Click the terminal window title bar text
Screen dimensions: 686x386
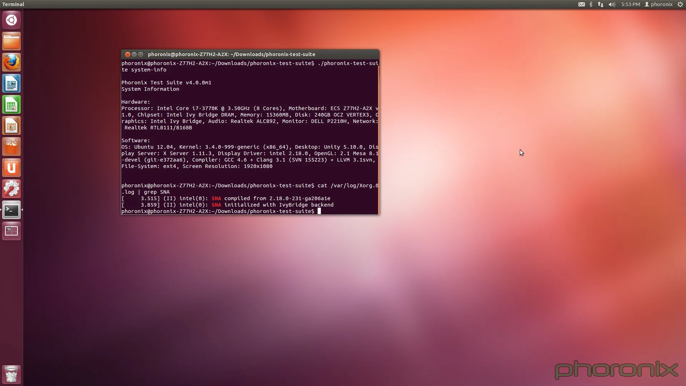[232, 54]
